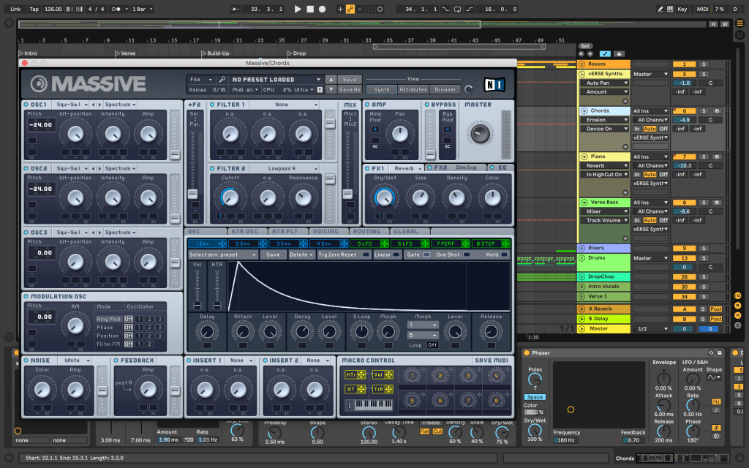
Task: Click the Filter 2 Cutoff knob
Action: [x=230, y=196]
